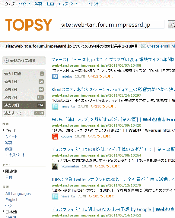The image size is (175, 218).
Task: Open the ディスプレイ広告はROIが低い result title
Action: click(113, 150)
